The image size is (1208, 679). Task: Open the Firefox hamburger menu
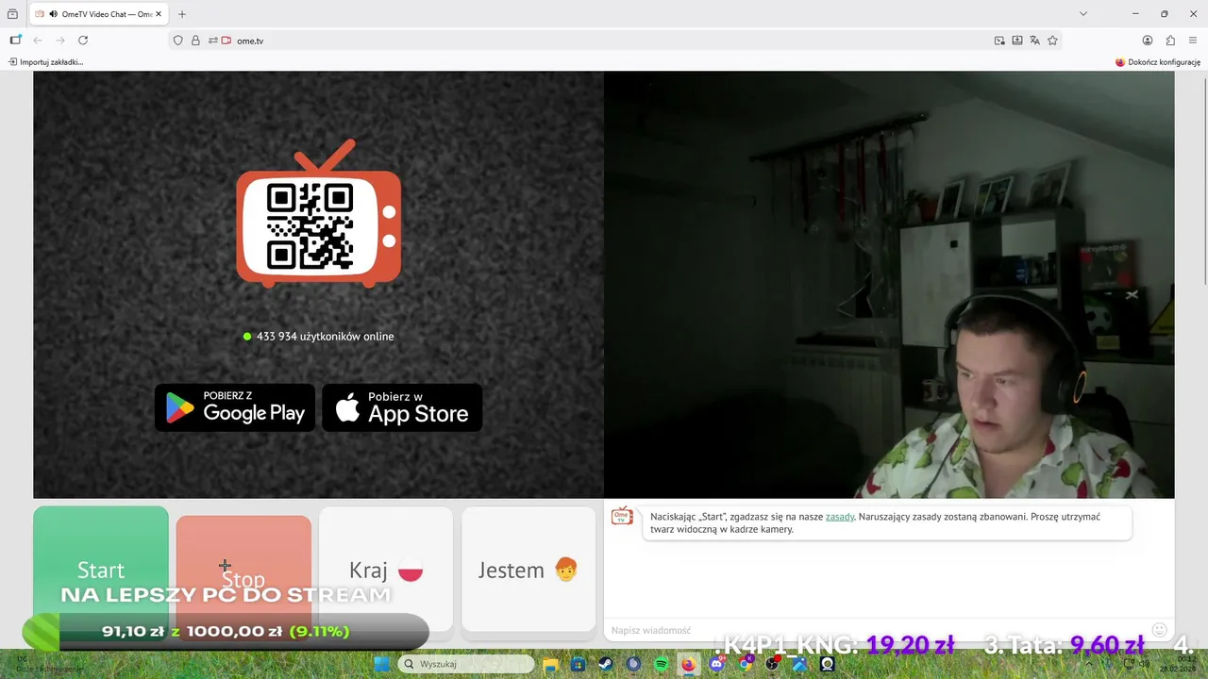click(1193, 41)
